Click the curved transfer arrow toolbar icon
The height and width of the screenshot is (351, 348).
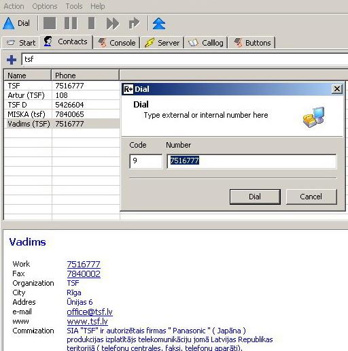[x=134, y=23]
